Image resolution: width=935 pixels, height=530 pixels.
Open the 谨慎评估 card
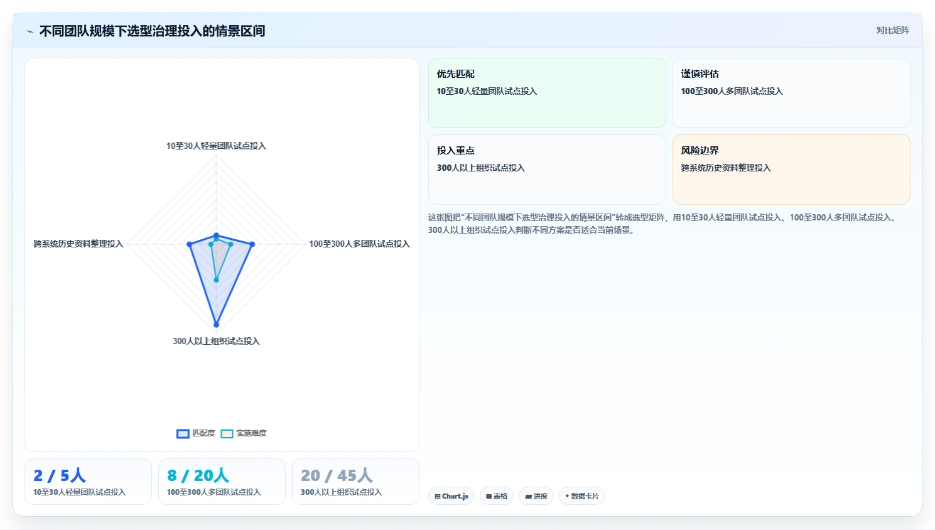click(x=791, y=93)
